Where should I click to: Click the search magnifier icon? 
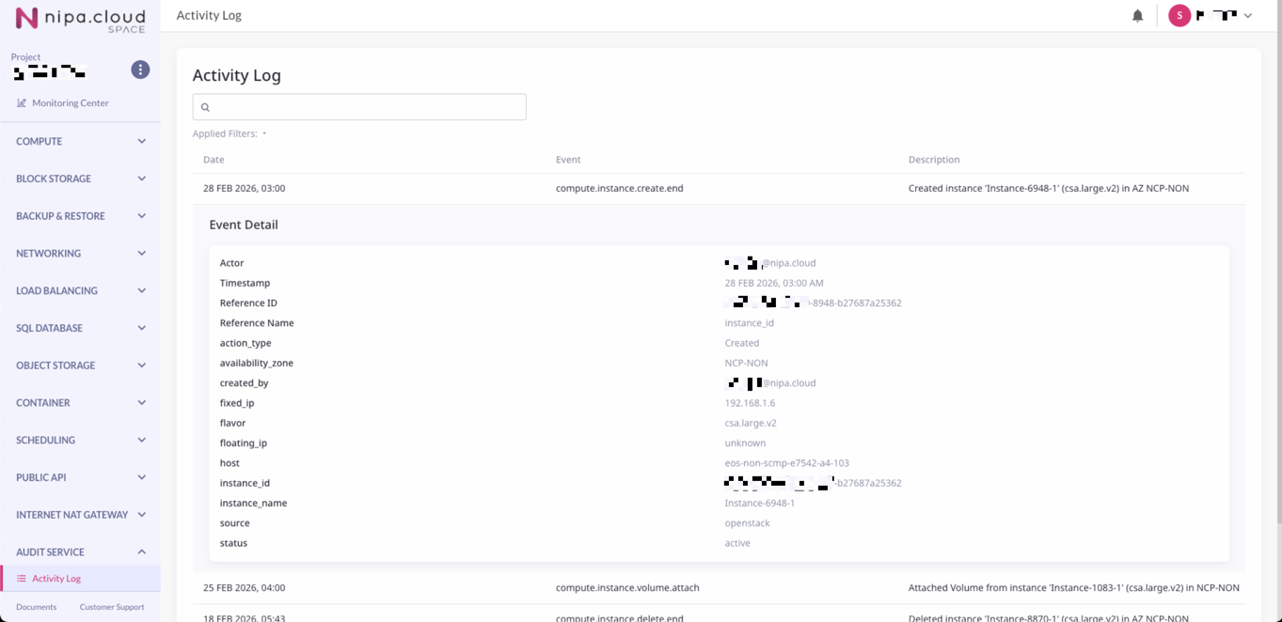pyautogui.click(x=205, y=107)
